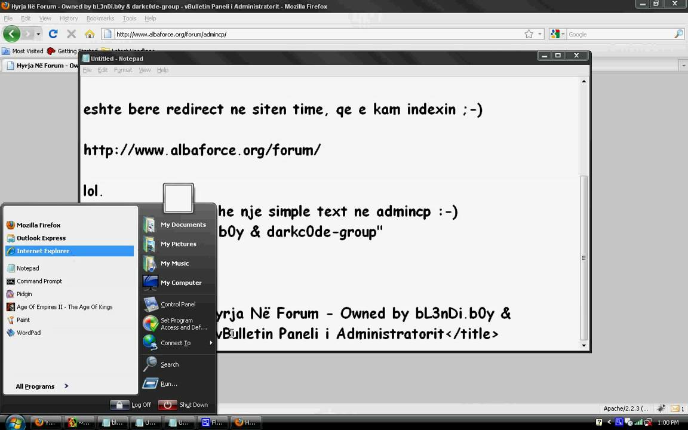Open the user account picture tile

coord(178,198)
